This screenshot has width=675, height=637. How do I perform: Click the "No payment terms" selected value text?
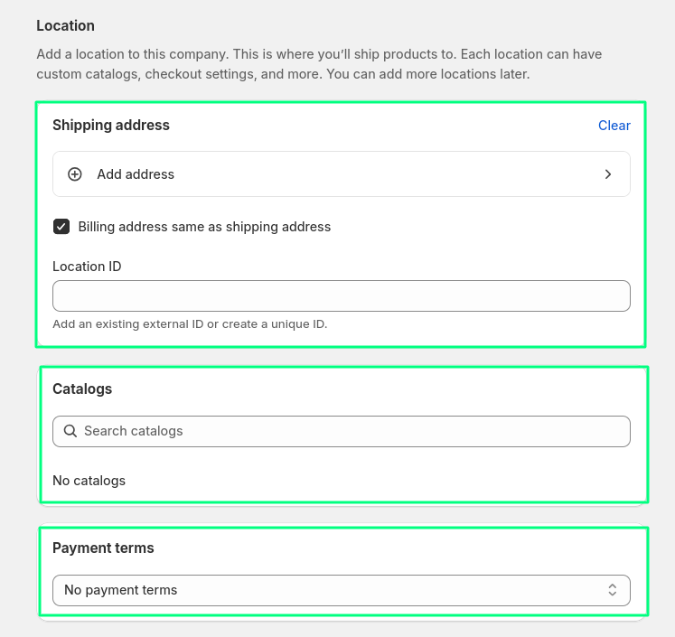coord(121,590)
